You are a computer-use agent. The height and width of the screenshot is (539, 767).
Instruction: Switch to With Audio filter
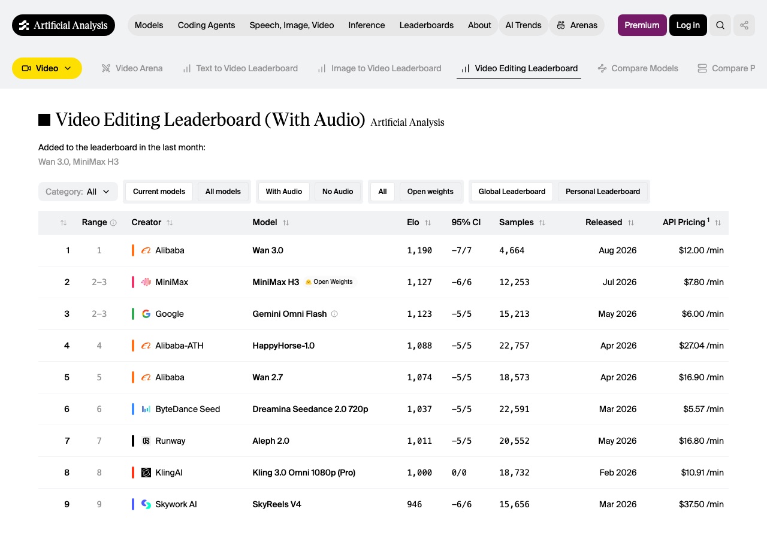pos(284,192)
